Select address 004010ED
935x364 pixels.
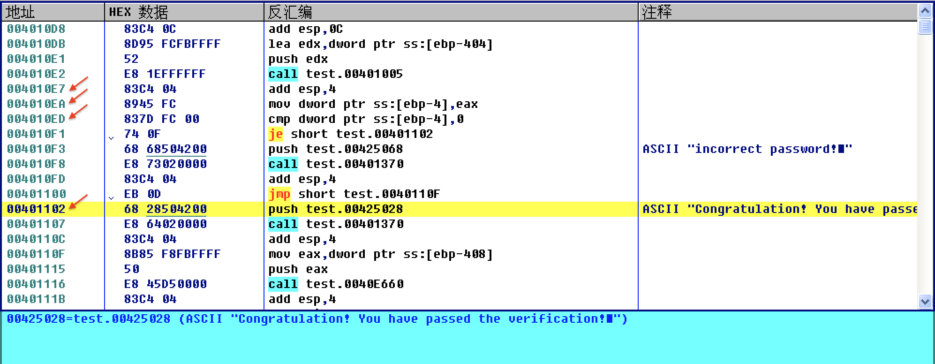click(36, 119)
